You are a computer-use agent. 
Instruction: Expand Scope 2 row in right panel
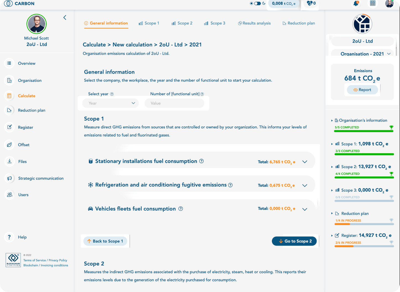coord(332,167)
